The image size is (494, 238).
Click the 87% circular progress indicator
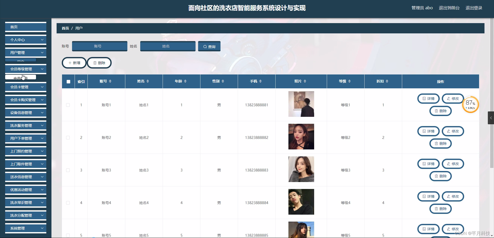[470, 104]
